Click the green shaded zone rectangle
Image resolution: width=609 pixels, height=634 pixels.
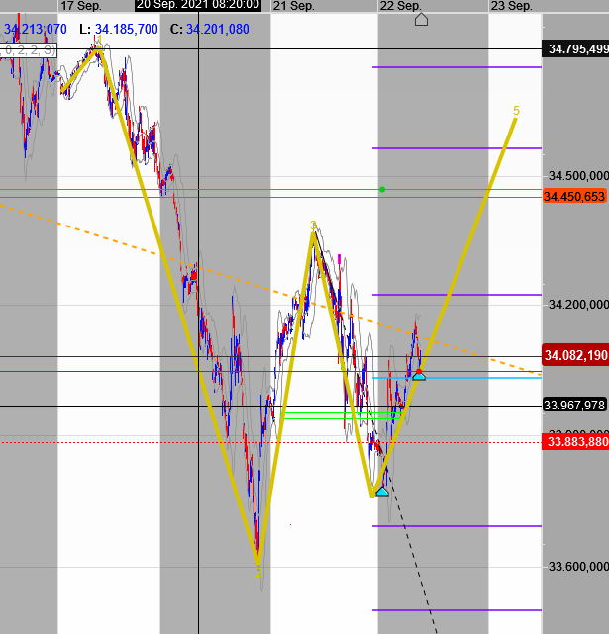click(x=342, y=415)
